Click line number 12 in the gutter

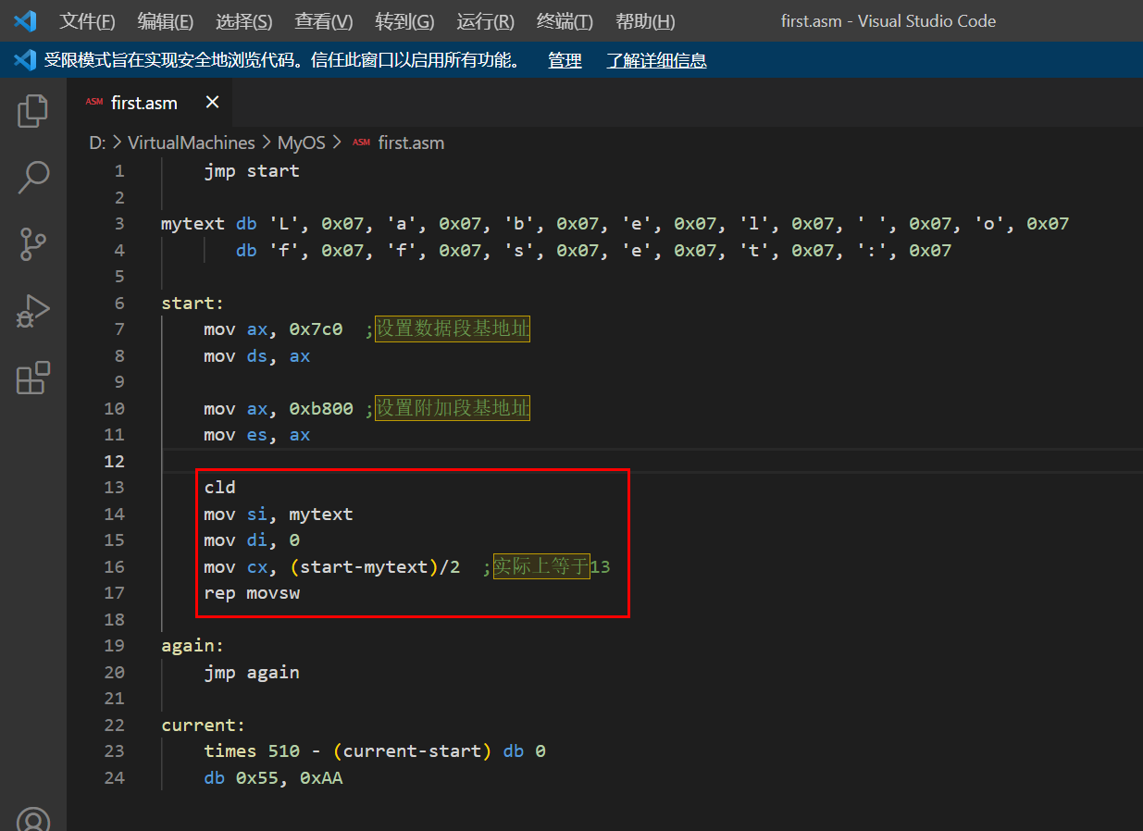coord(114,461)
